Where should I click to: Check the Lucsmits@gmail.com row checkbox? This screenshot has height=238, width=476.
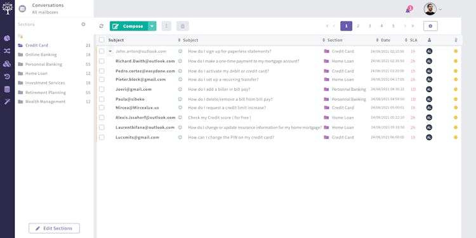pyautogui.click(x=102, y=137)
